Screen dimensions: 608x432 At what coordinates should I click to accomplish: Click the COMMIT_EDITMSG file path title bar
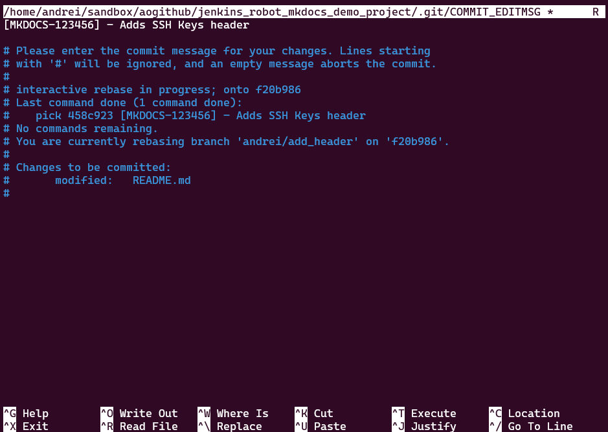tap(304, 12)
